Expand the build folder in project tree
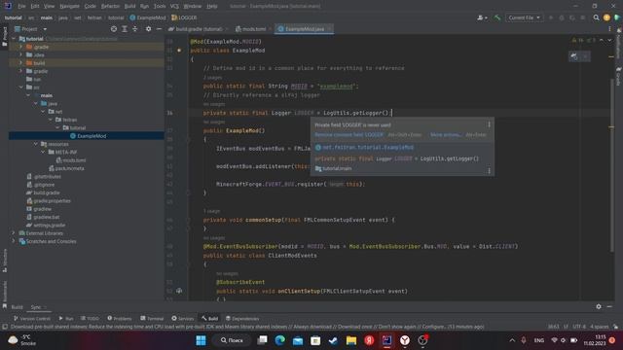This screenshot has width=623, height=350. [x=21, y=62]
